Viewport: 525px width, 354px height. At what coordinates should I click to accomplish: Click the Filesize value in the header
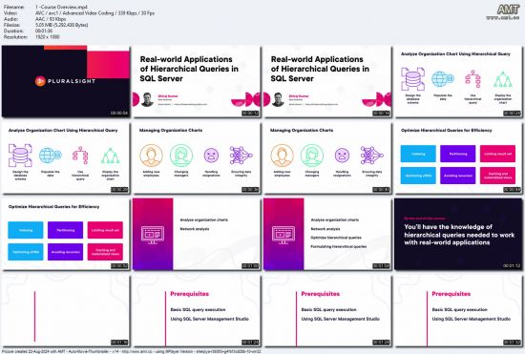coord(62,25)
